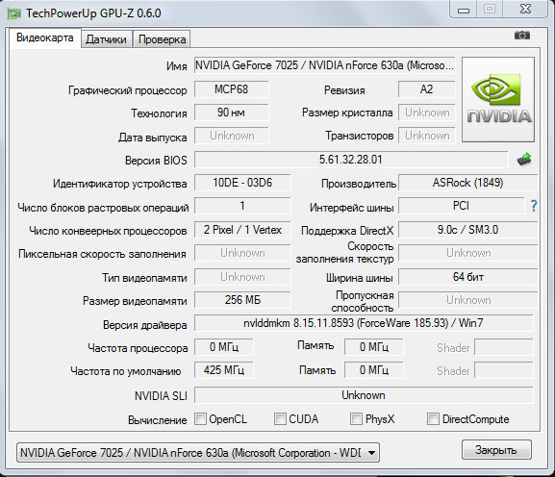The width and height of the screenshot is (555, 477).
Task: Click the GPU-Z title bar app icon
Action: click(14, 13)
